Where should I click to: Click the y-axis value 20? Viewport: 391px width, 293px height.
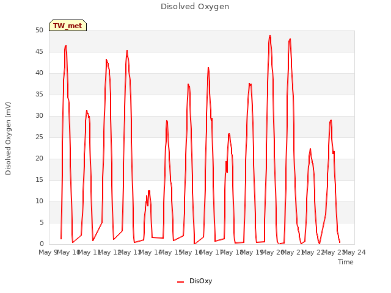(39, 159)
